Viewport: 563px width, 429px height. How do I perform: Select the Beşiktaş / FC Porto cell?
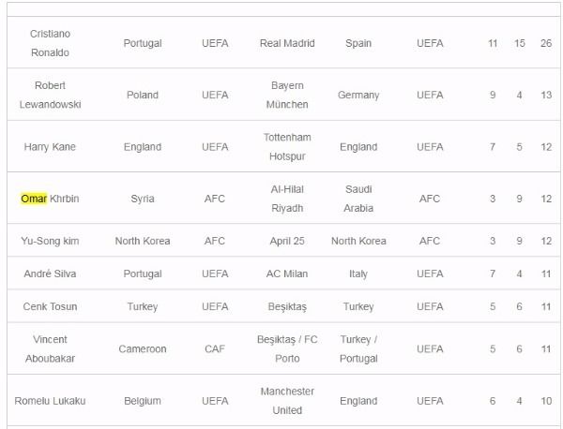[x=287, y=348]
